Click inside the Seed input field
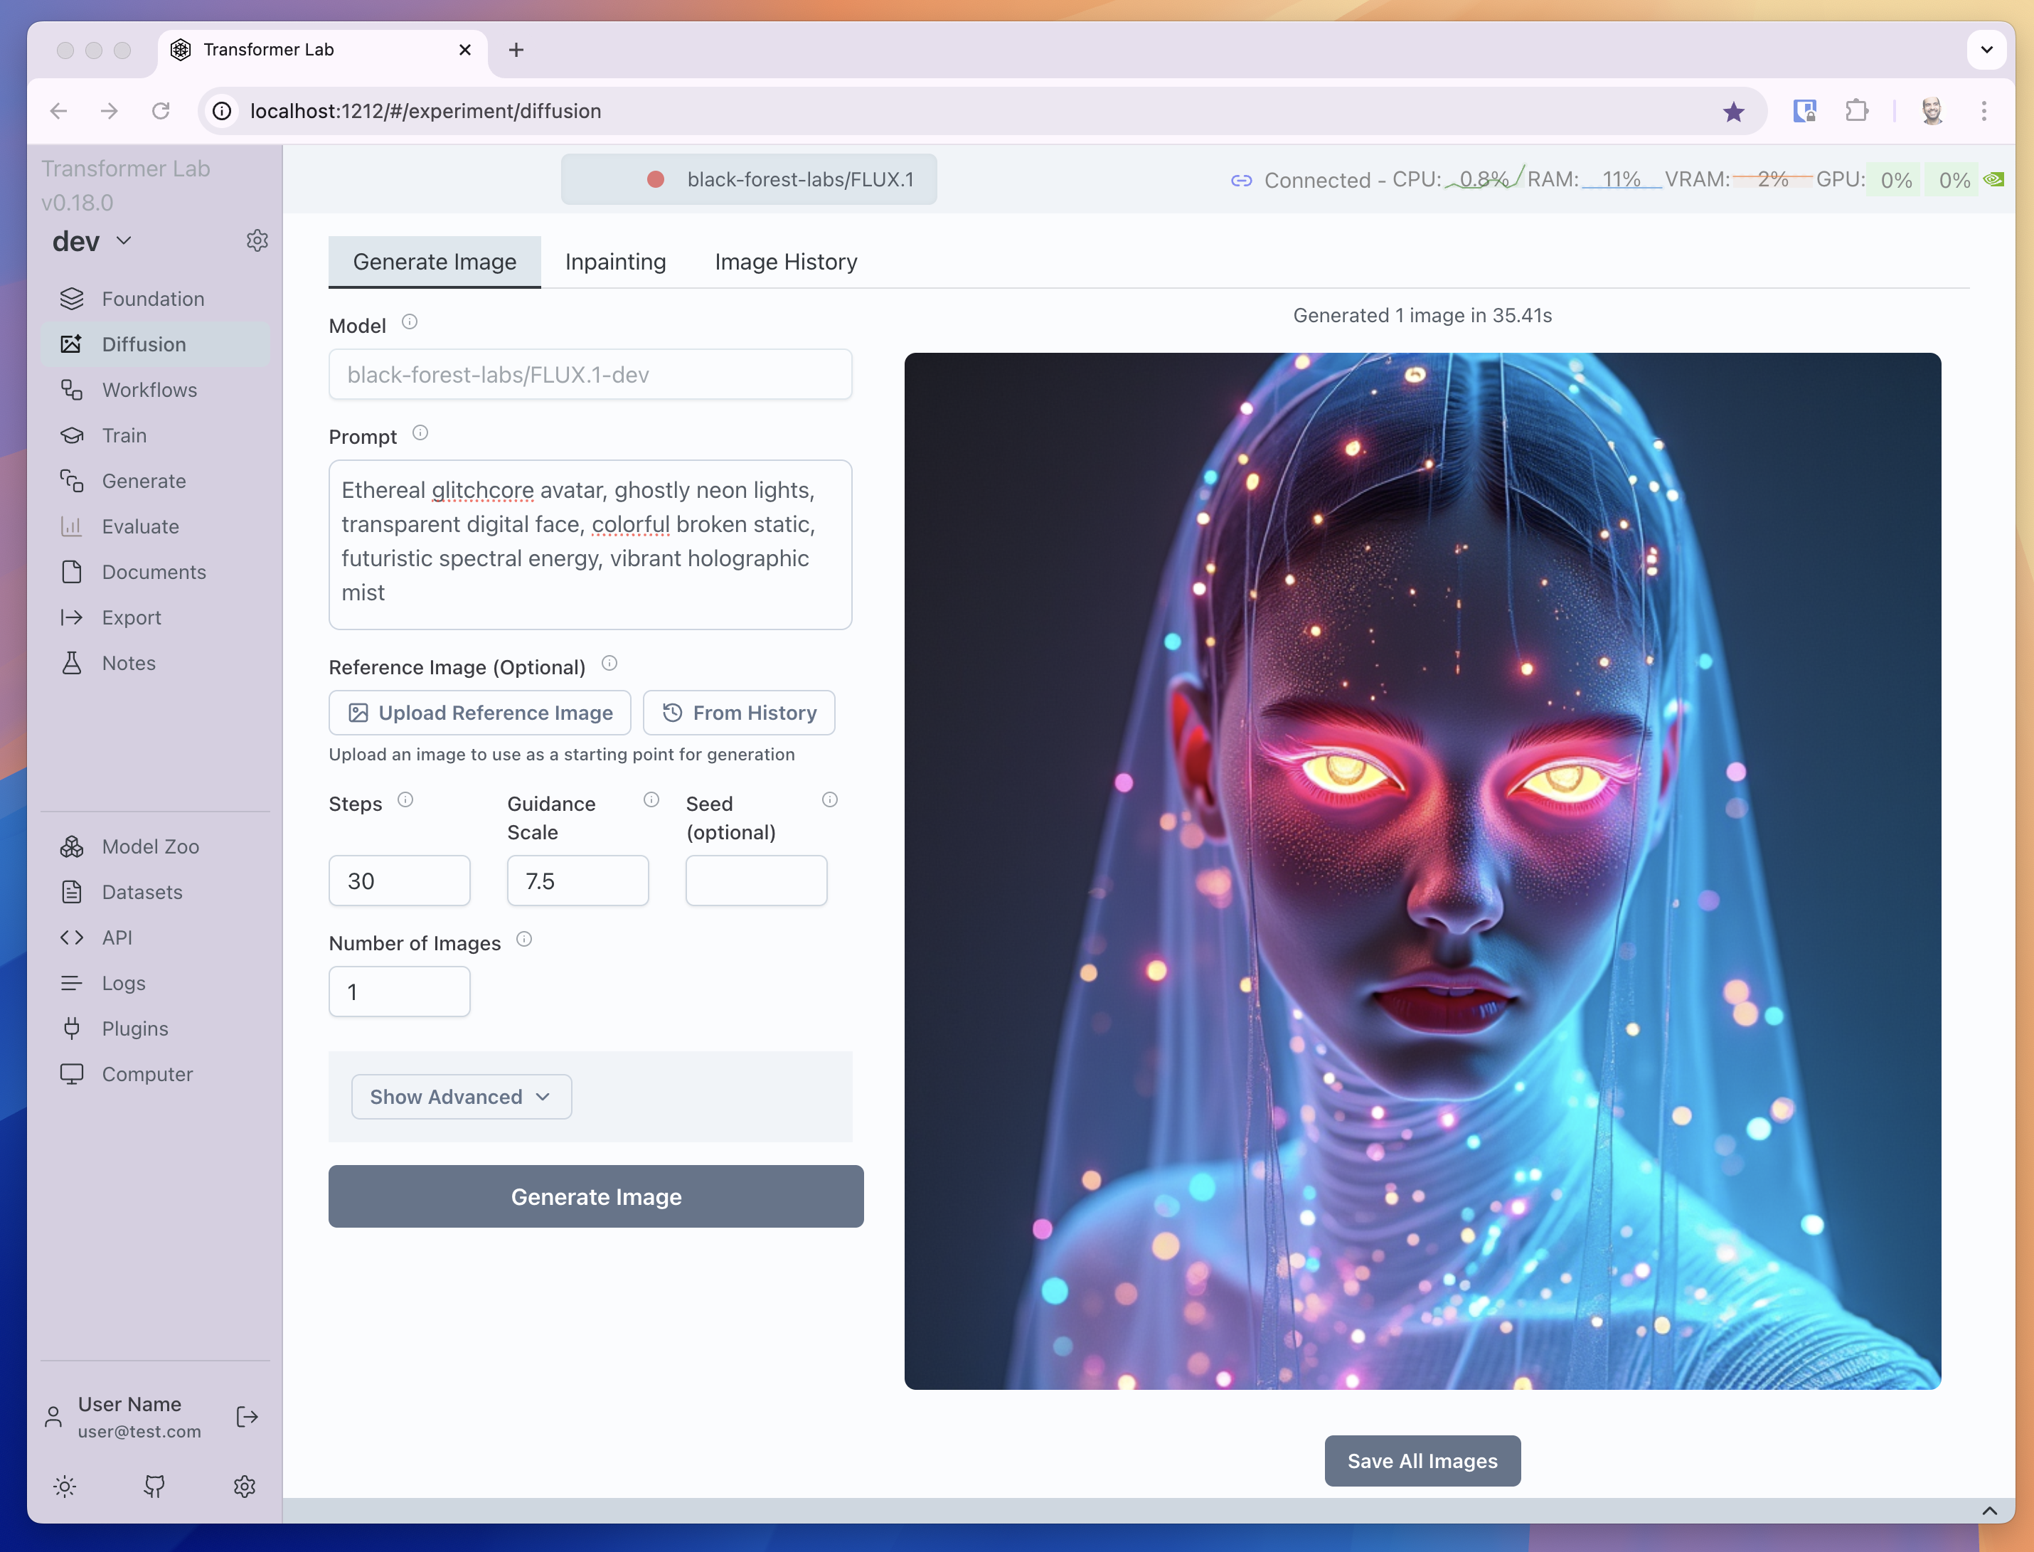 point(755,881)
